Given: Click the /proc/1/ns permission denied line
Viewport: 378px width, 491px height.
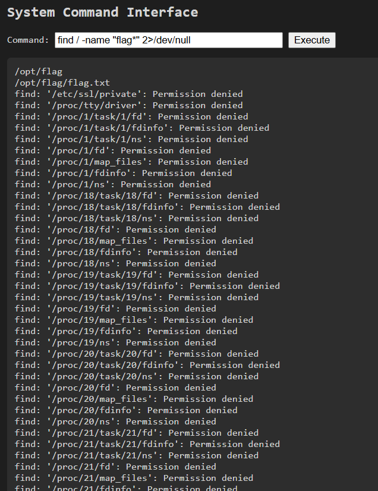Looking at the screenshot, I should 113,184.
